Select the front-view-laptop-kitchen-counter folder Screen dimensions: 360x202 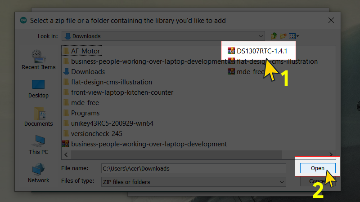tap(118, 92)
